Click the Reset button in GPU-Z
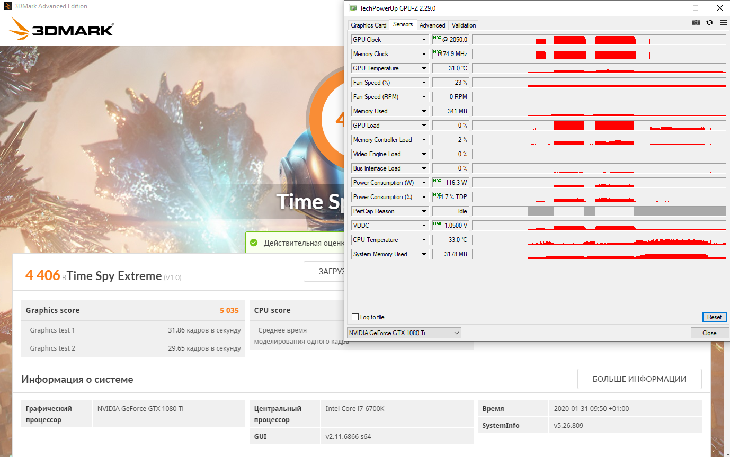The image size is (730, 457). (x=714, y=317)
